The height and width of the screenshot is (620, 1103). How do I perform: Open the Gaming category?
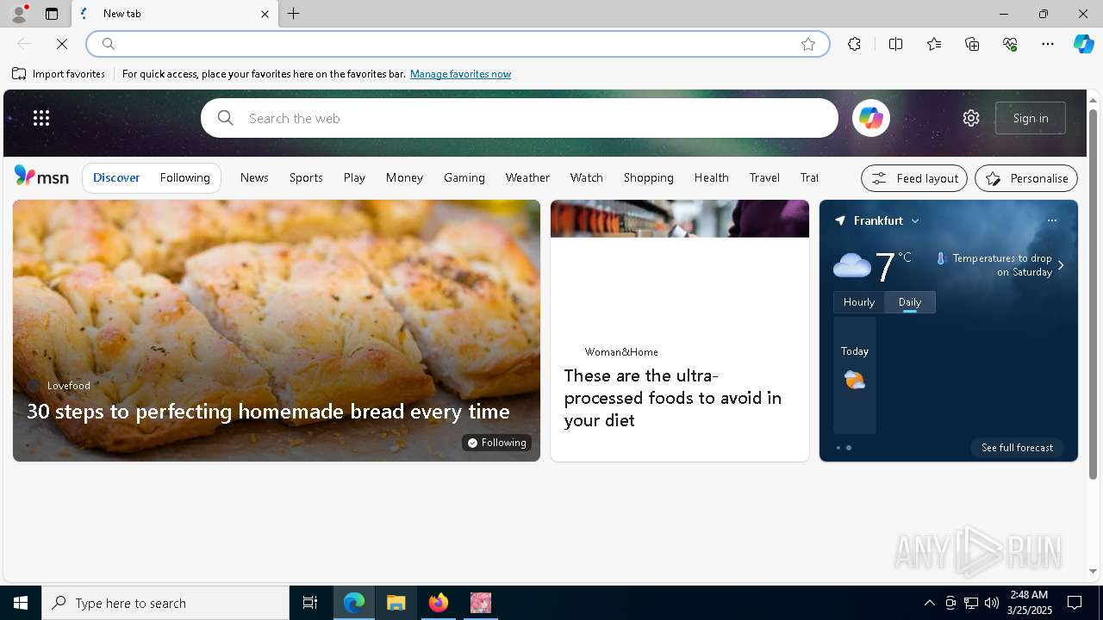point(464,177)
